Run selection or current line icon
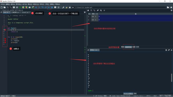The width and height of the screenshot is (173, 97). click(x=30, y=7)
